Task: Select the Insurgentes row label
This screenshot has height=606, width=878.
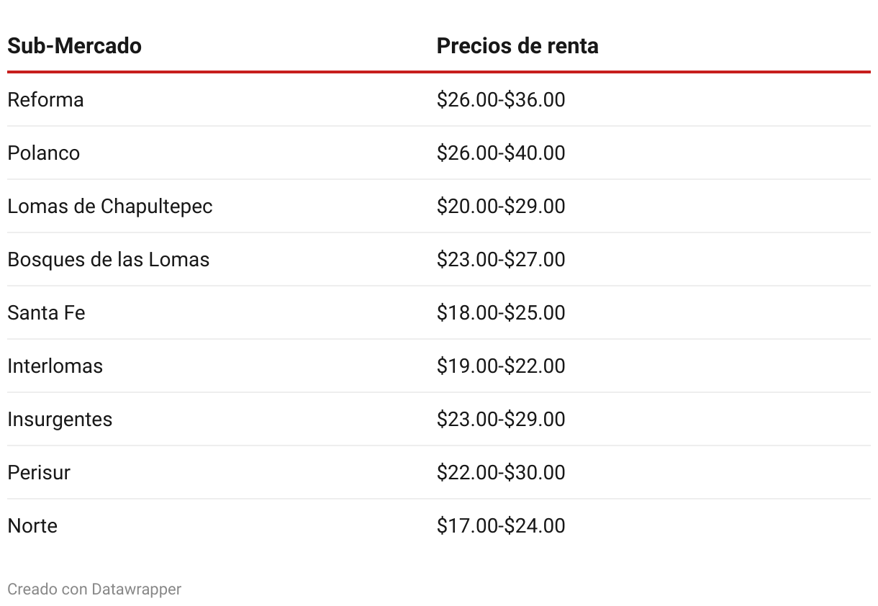Action: pos(60,420)
